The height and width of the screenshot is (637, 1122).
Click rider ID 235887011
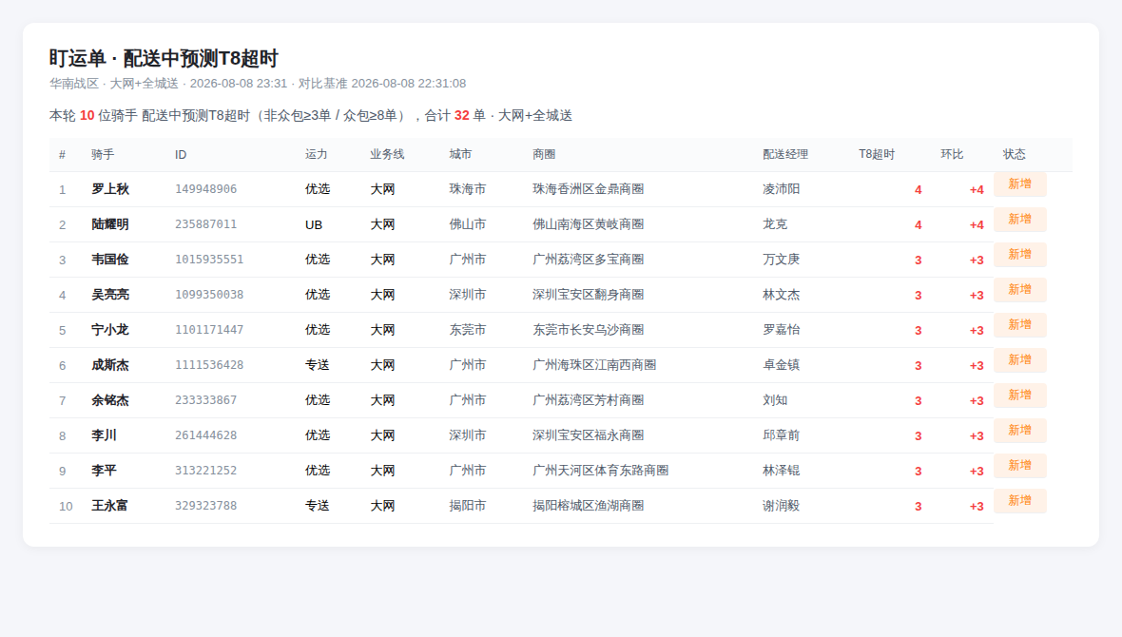coord(206,224)
